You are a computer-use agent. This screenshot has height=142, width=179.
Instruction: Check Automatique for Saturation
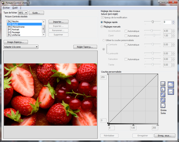point(126,59)
